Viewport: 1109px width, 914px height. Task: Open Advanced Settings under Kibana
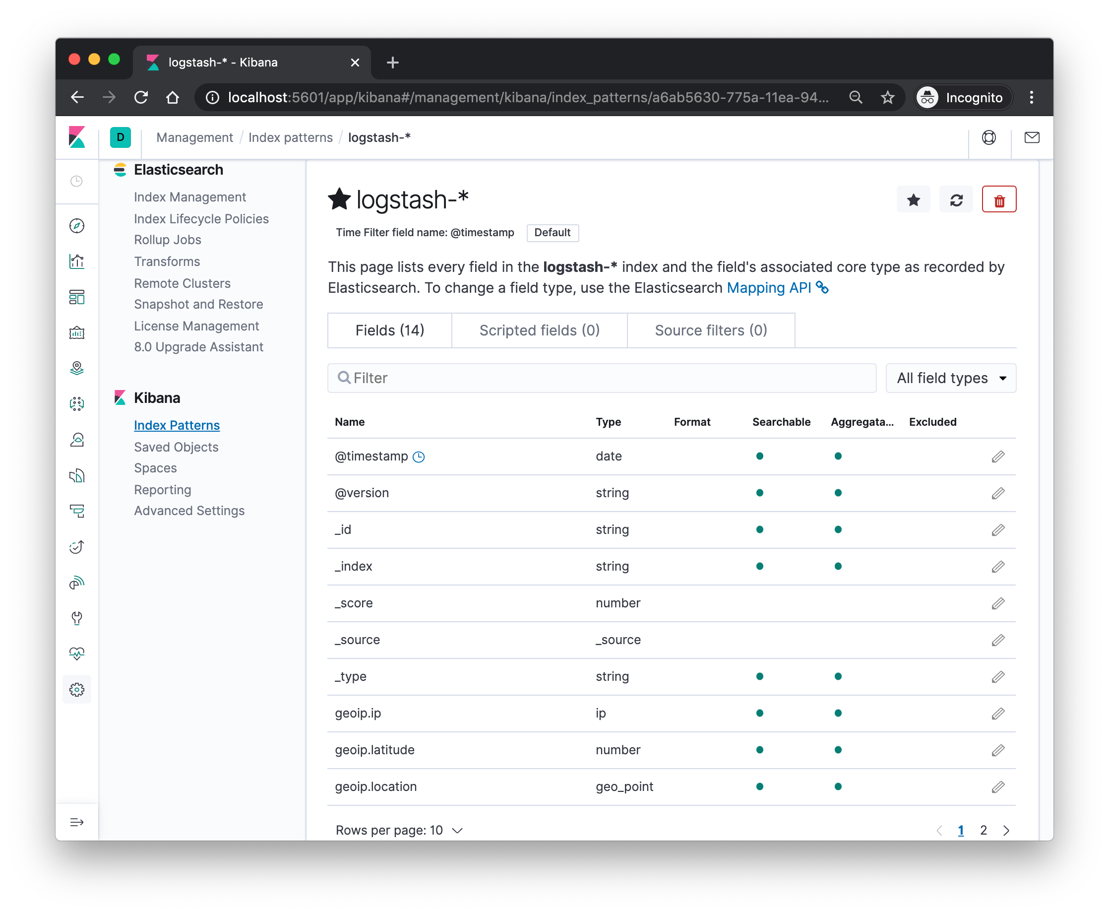click(x=189, y=511)
